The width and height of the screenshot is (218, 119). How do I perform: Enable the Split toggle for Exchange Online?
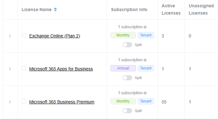(127, 45)
